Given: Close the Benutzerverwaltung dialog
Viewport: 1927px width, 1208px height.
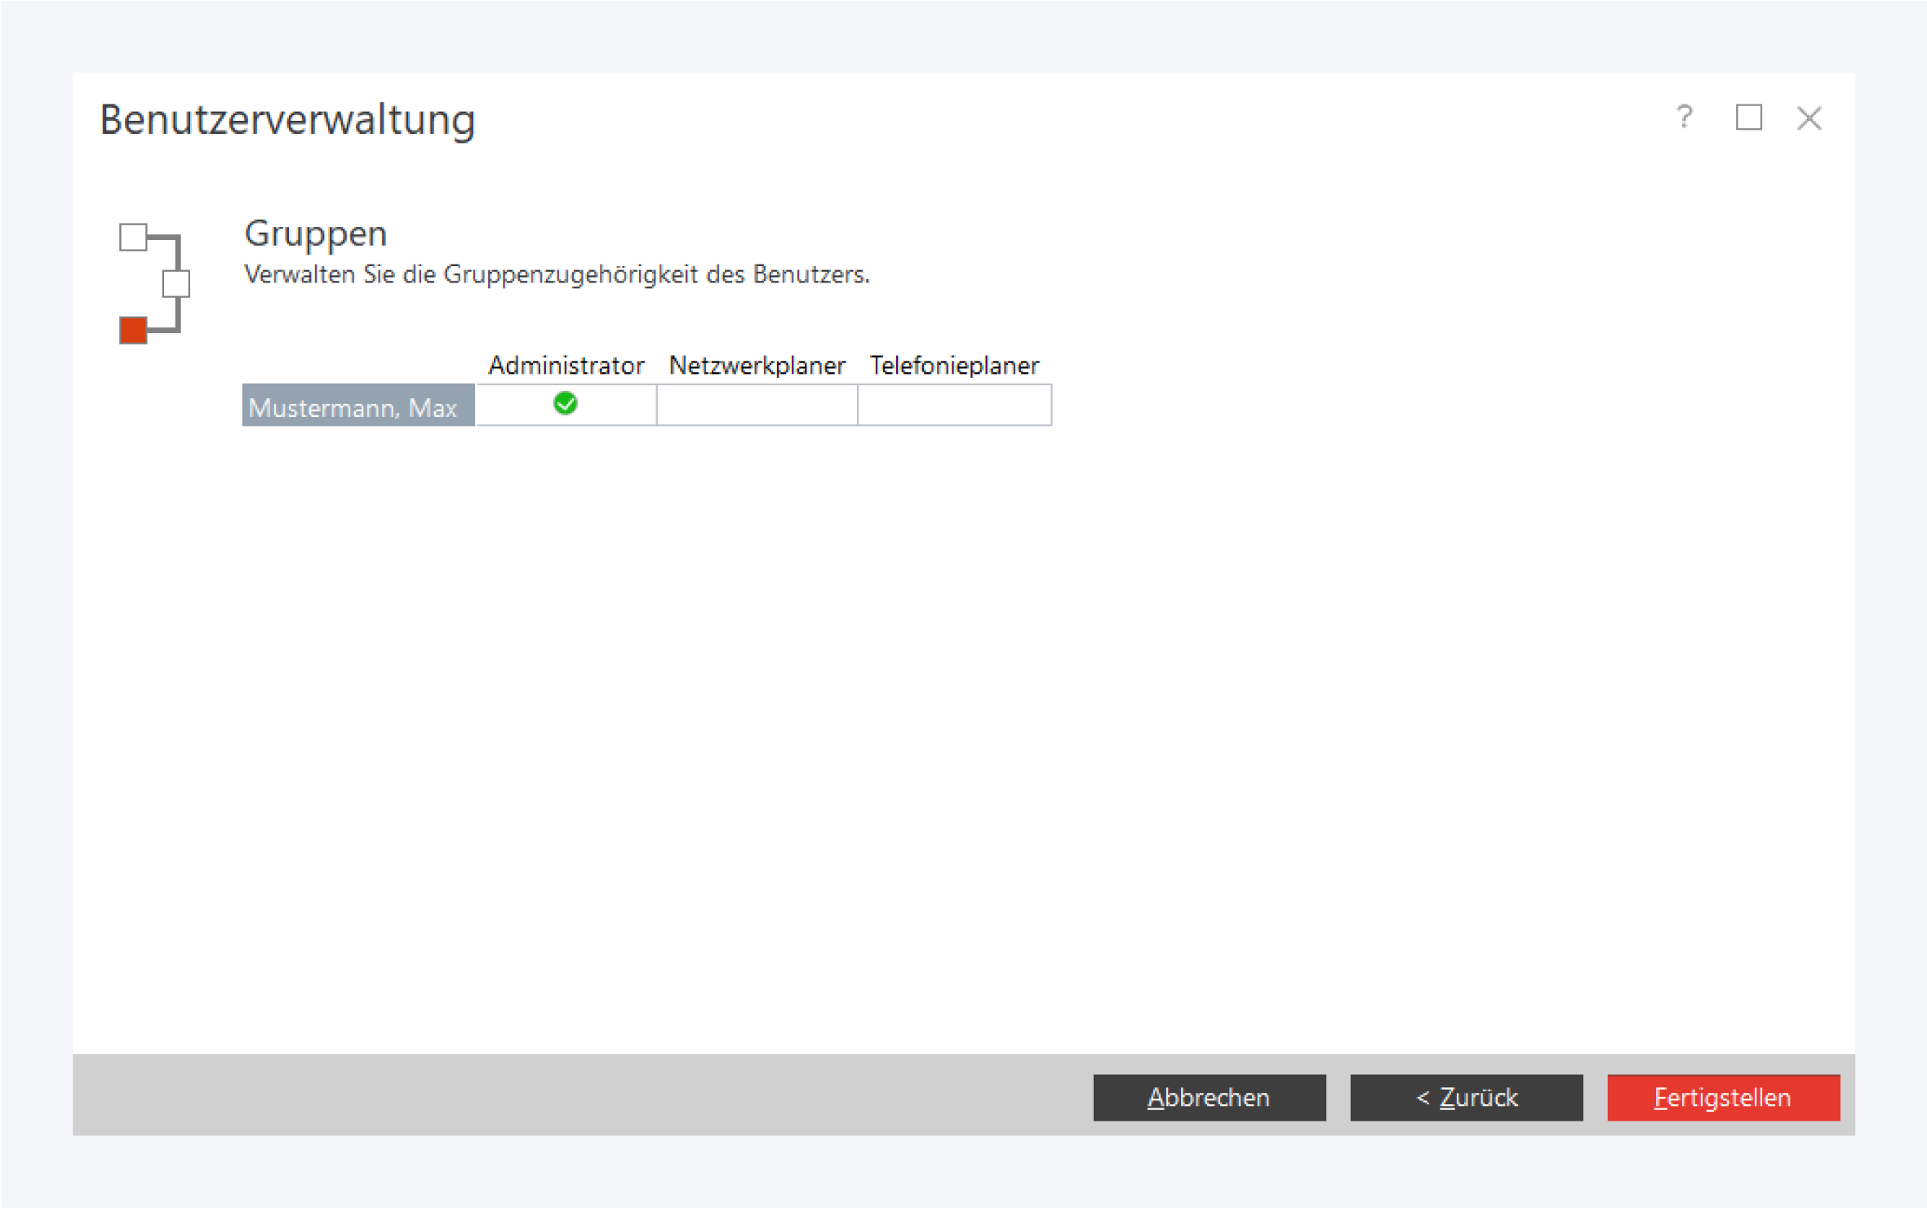Looking at the screenshot, I should (x=1809, y=118).
